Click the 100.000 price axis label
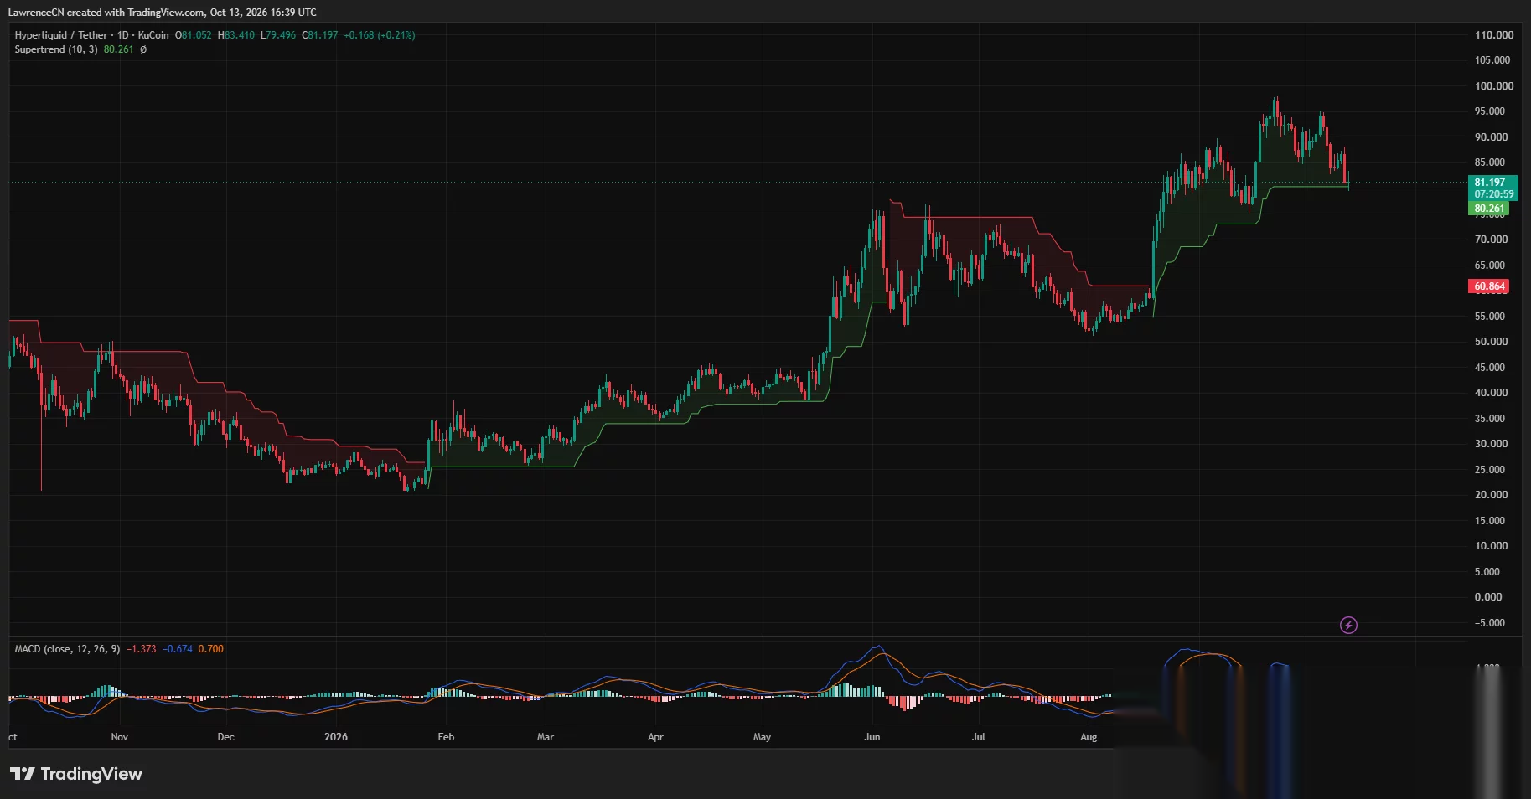 point(1494,86)
